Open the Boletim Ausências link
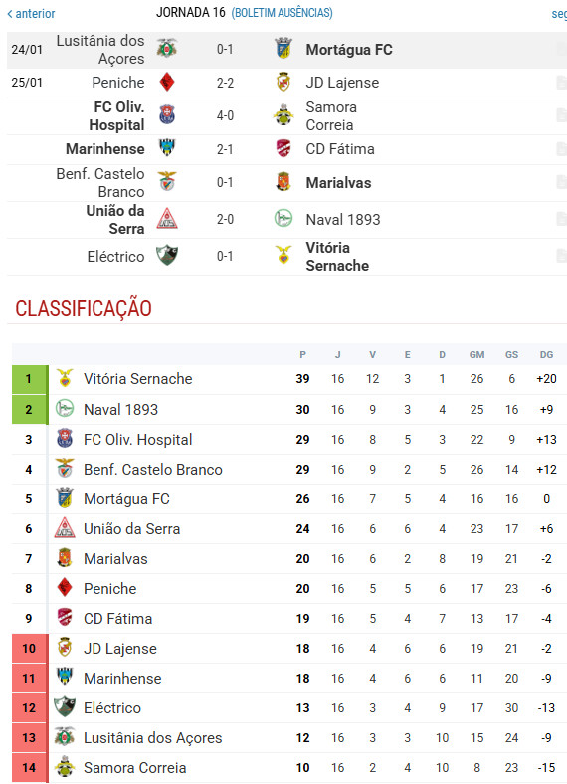Viewport: 567px width, 784px height. point(282,13)
